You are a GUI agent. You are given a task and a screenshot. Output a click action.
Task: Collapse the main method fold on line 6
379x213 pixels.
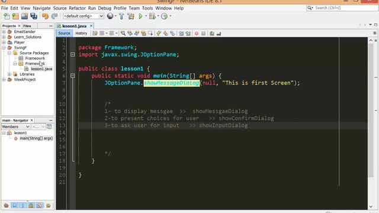tap(72, 76)
